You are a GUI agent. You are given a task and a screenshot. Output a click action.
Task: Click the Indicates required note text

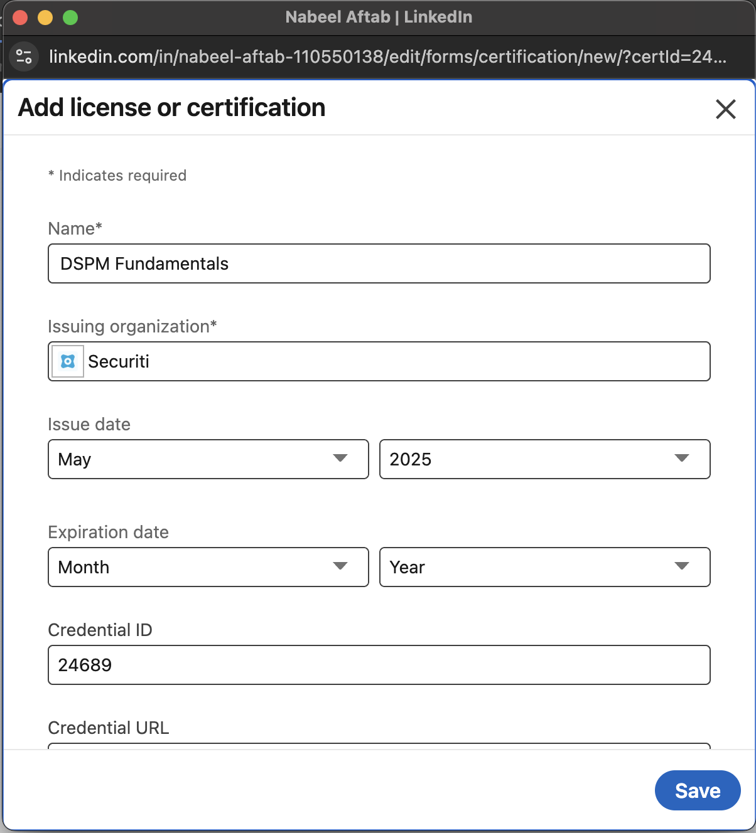(x=117, y=176)
